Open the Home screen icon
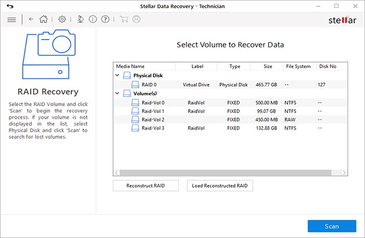This screenshot has height=238, width=365. pyautogui.click(x=44, y=19)
